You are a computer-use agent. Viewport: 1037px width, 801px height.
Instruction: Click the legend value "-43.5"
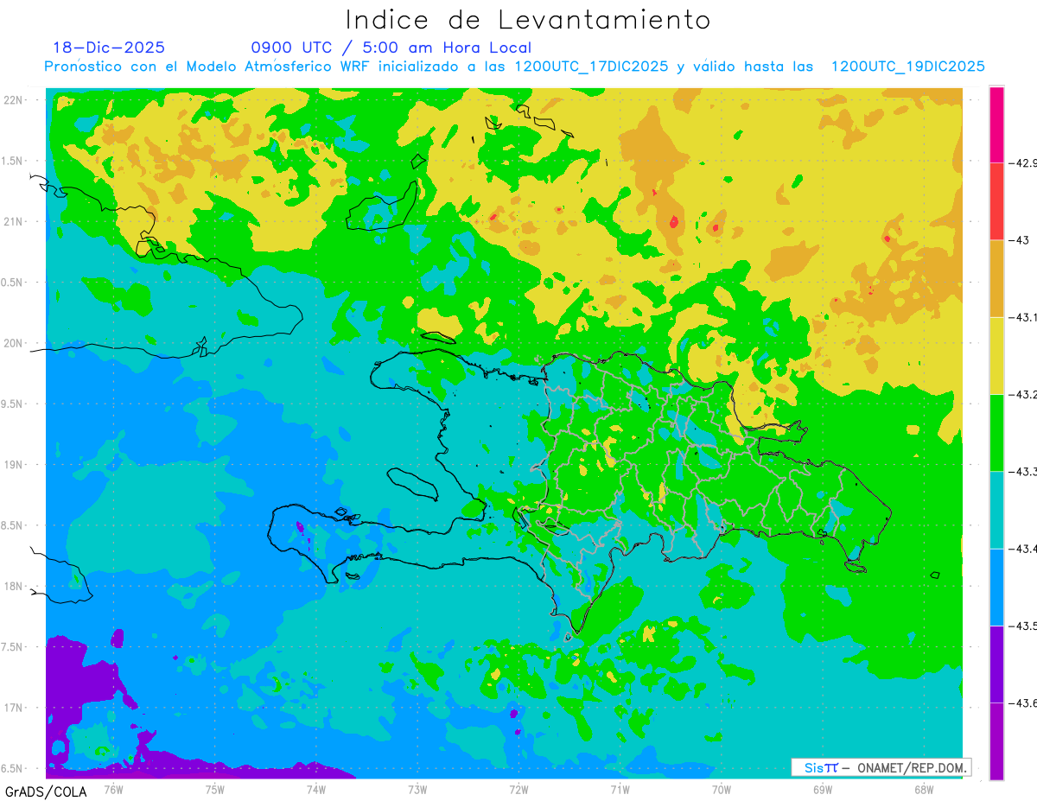[1024, 626]
